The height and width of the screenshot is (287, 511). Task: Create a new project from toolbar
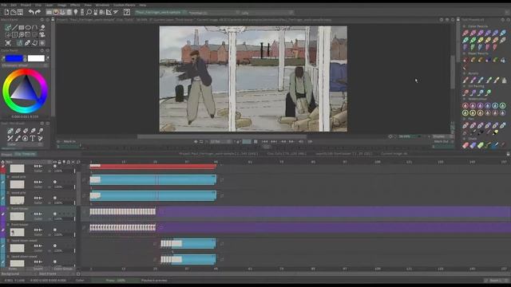(6, 13)
